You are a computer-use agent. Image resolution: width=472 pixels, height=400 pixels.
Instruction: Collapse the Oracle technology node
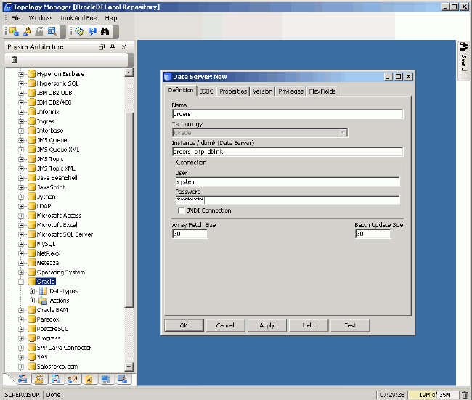coord(22,282)
